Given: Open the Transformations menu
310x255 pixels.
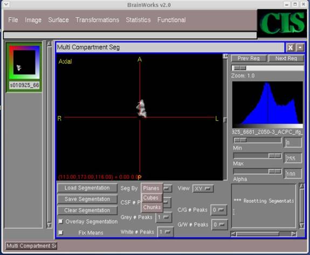Looking at the screenshot, I should point(97,20).
